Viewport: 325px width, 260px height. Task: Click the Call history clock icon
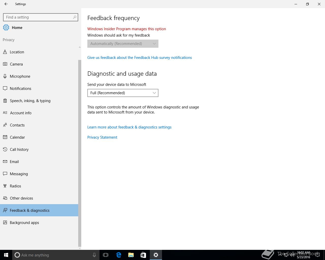coord(5,149)
